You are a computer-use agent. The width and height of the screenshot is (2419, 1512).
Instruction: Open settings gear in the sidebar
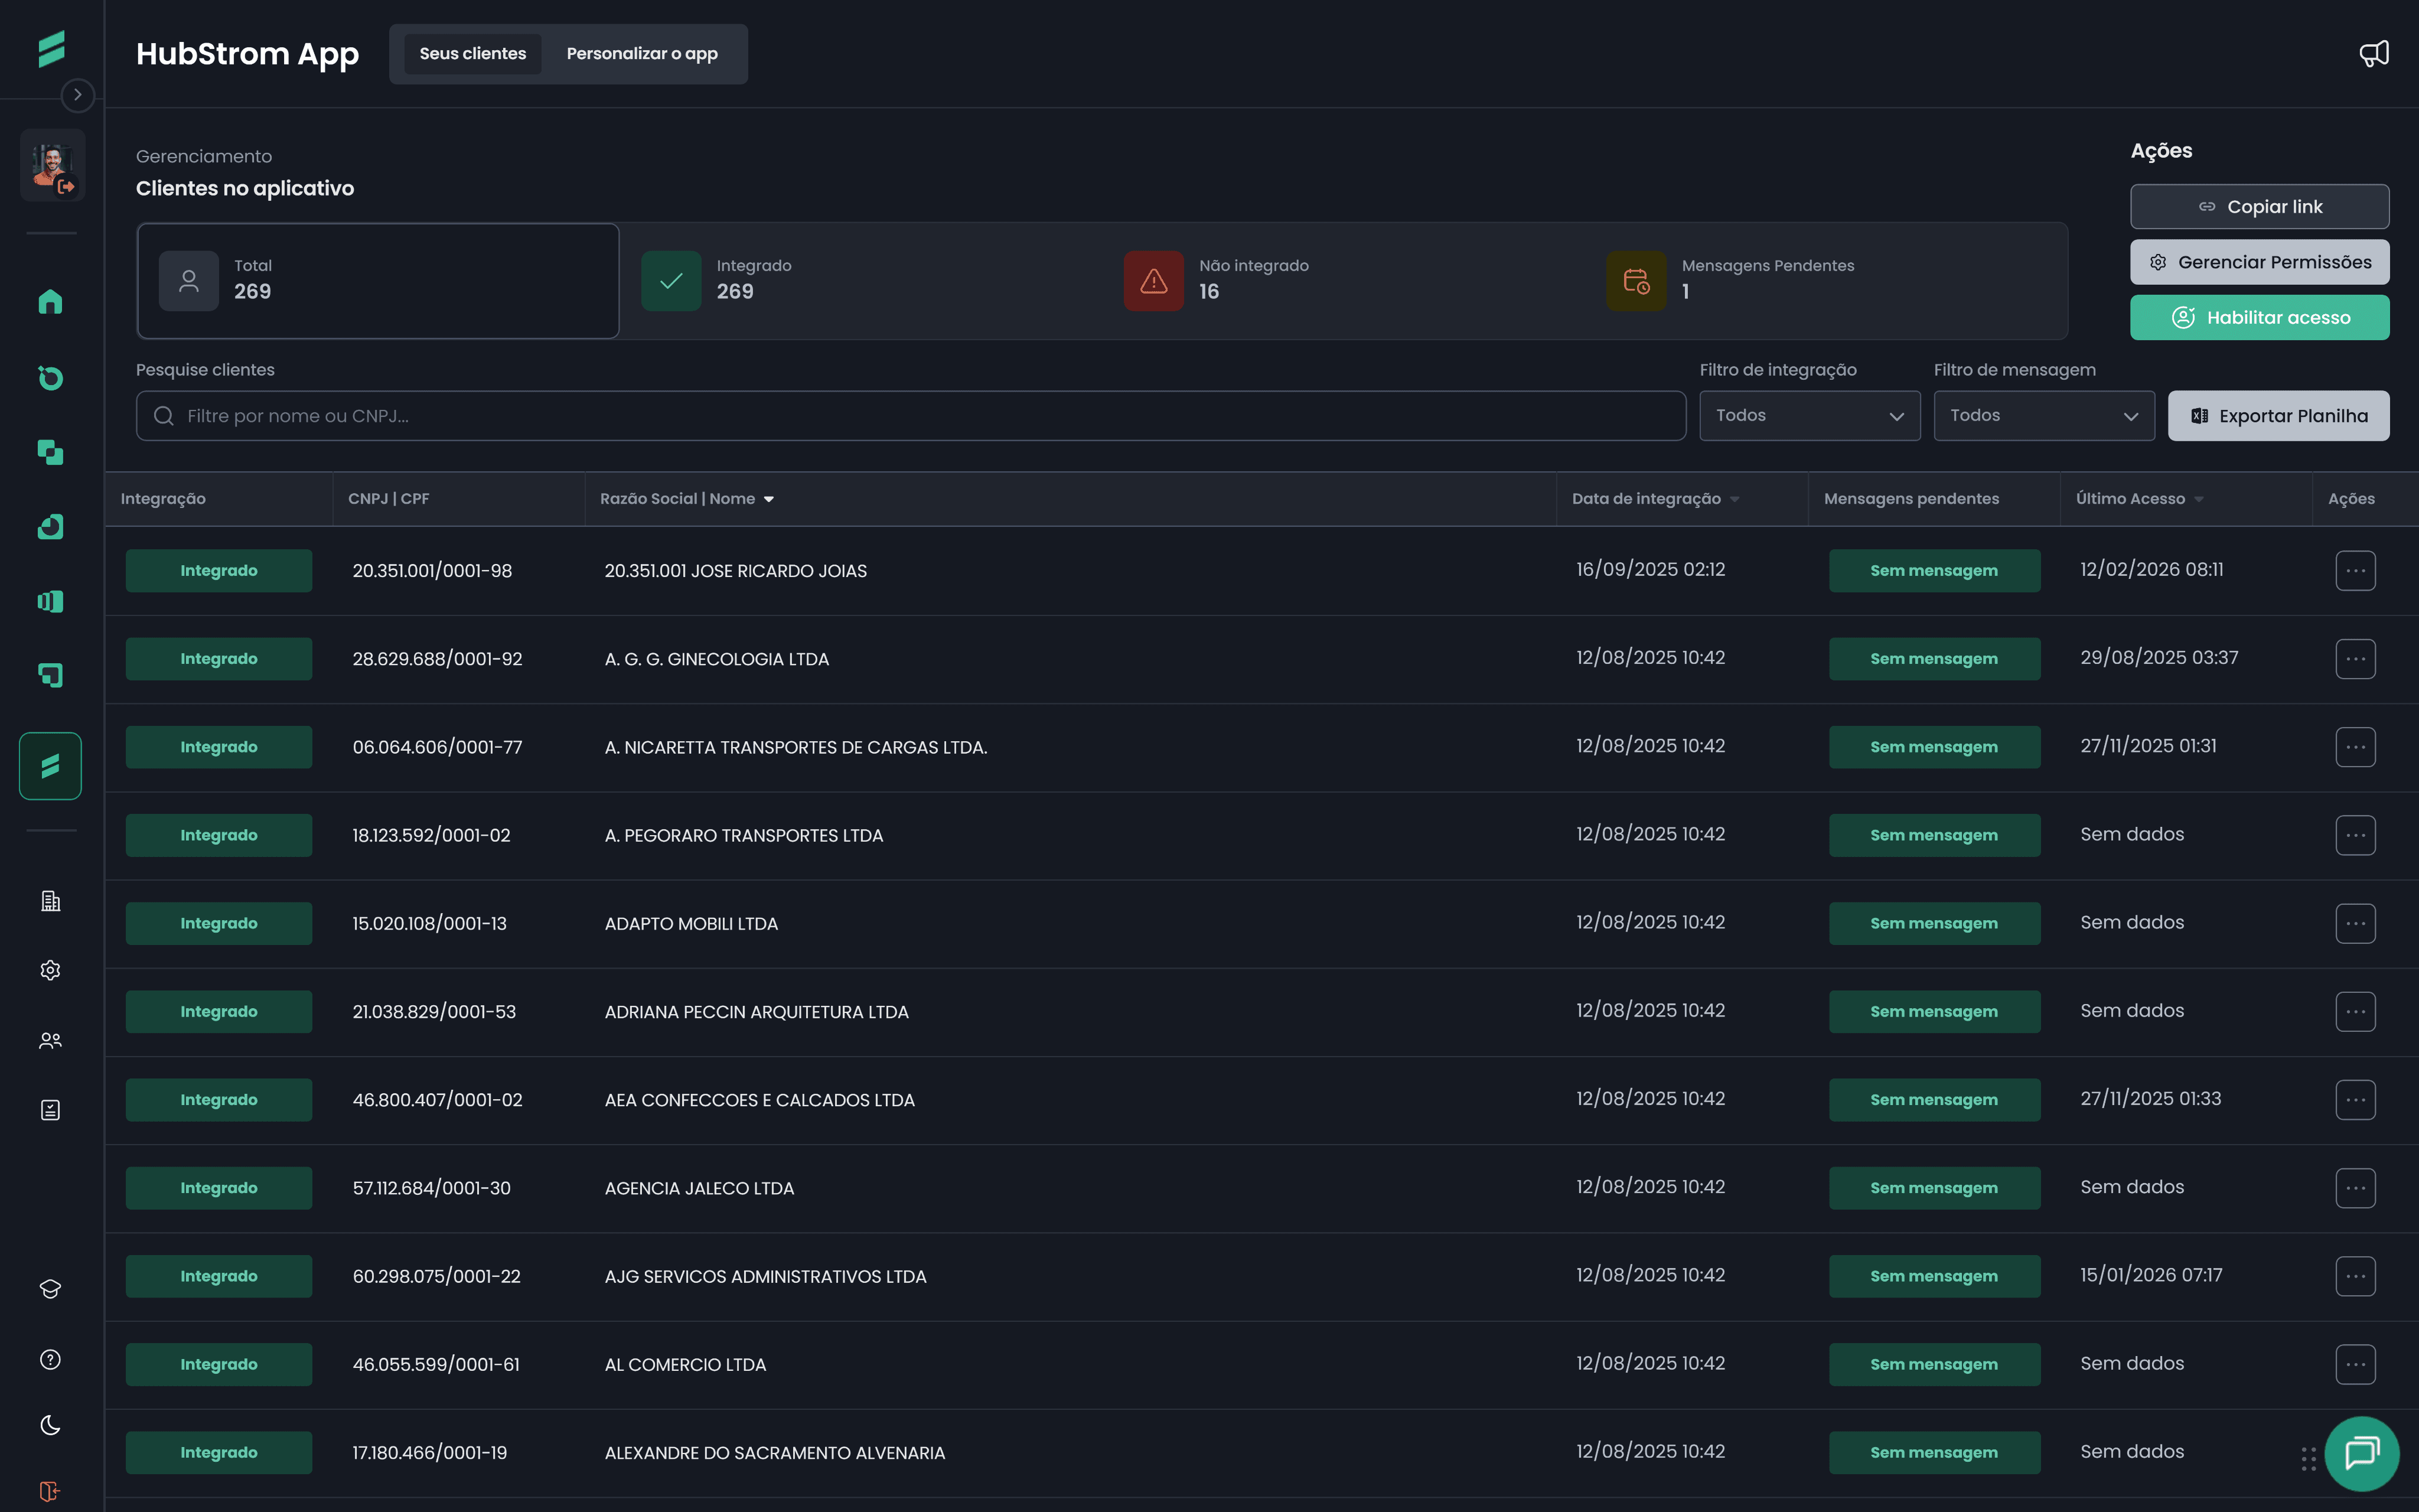click(50, 970)
